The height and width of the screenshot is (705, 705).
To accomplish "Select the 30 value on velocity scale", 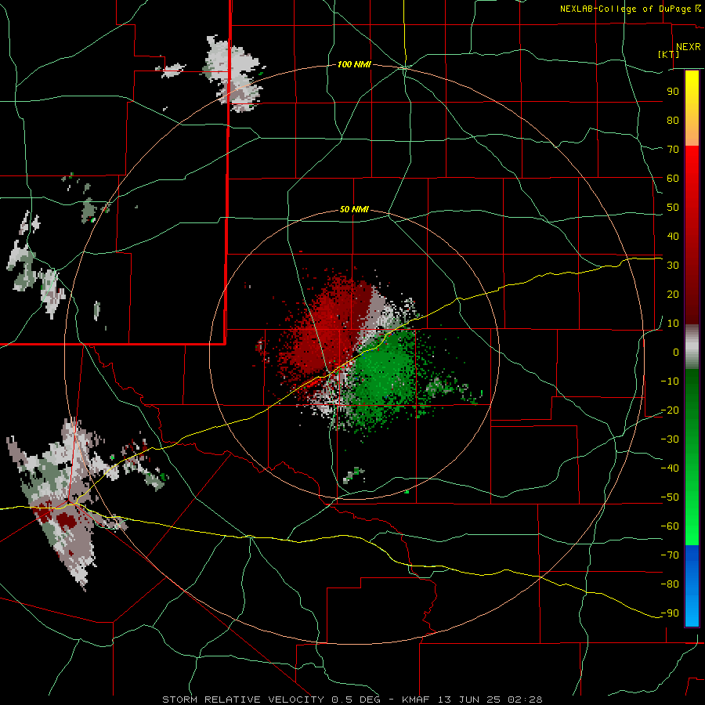I will pyautogui.click(x=673, y=266).
